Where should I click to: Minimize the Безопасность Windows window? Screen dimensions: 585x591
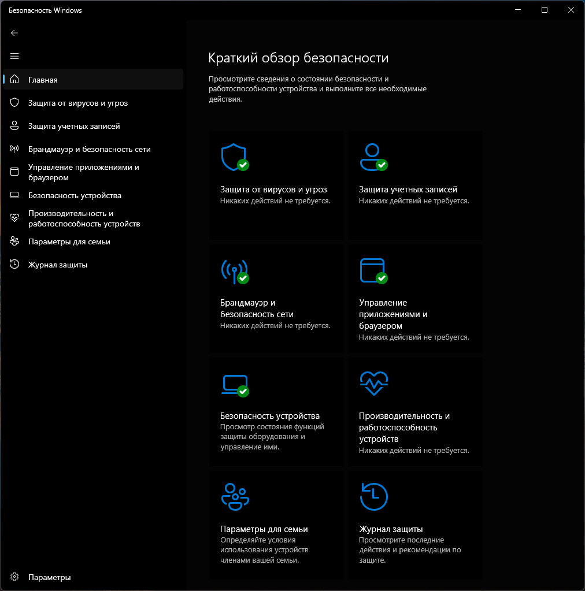tap(518, 10)
